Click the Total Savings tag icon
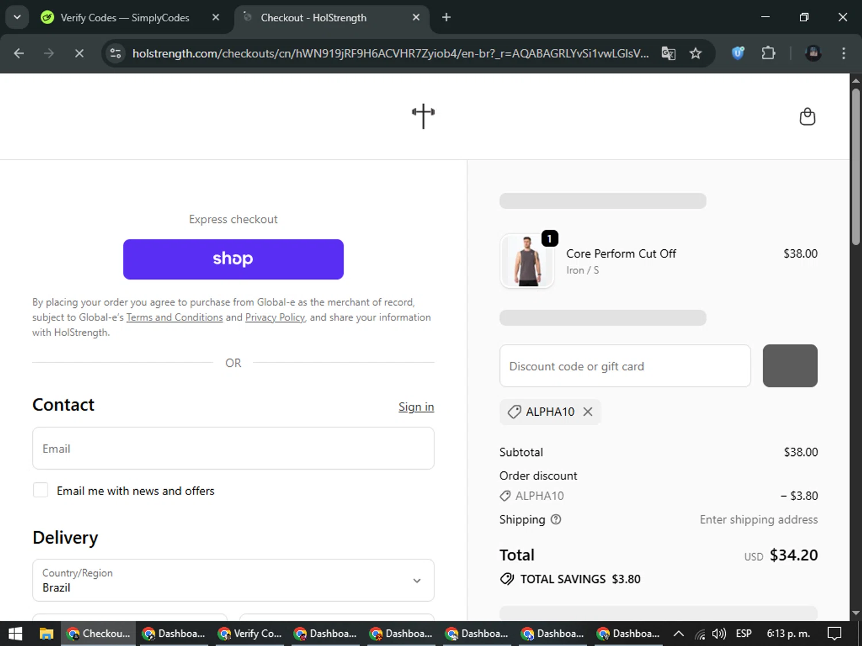 [x=507, y=579]
